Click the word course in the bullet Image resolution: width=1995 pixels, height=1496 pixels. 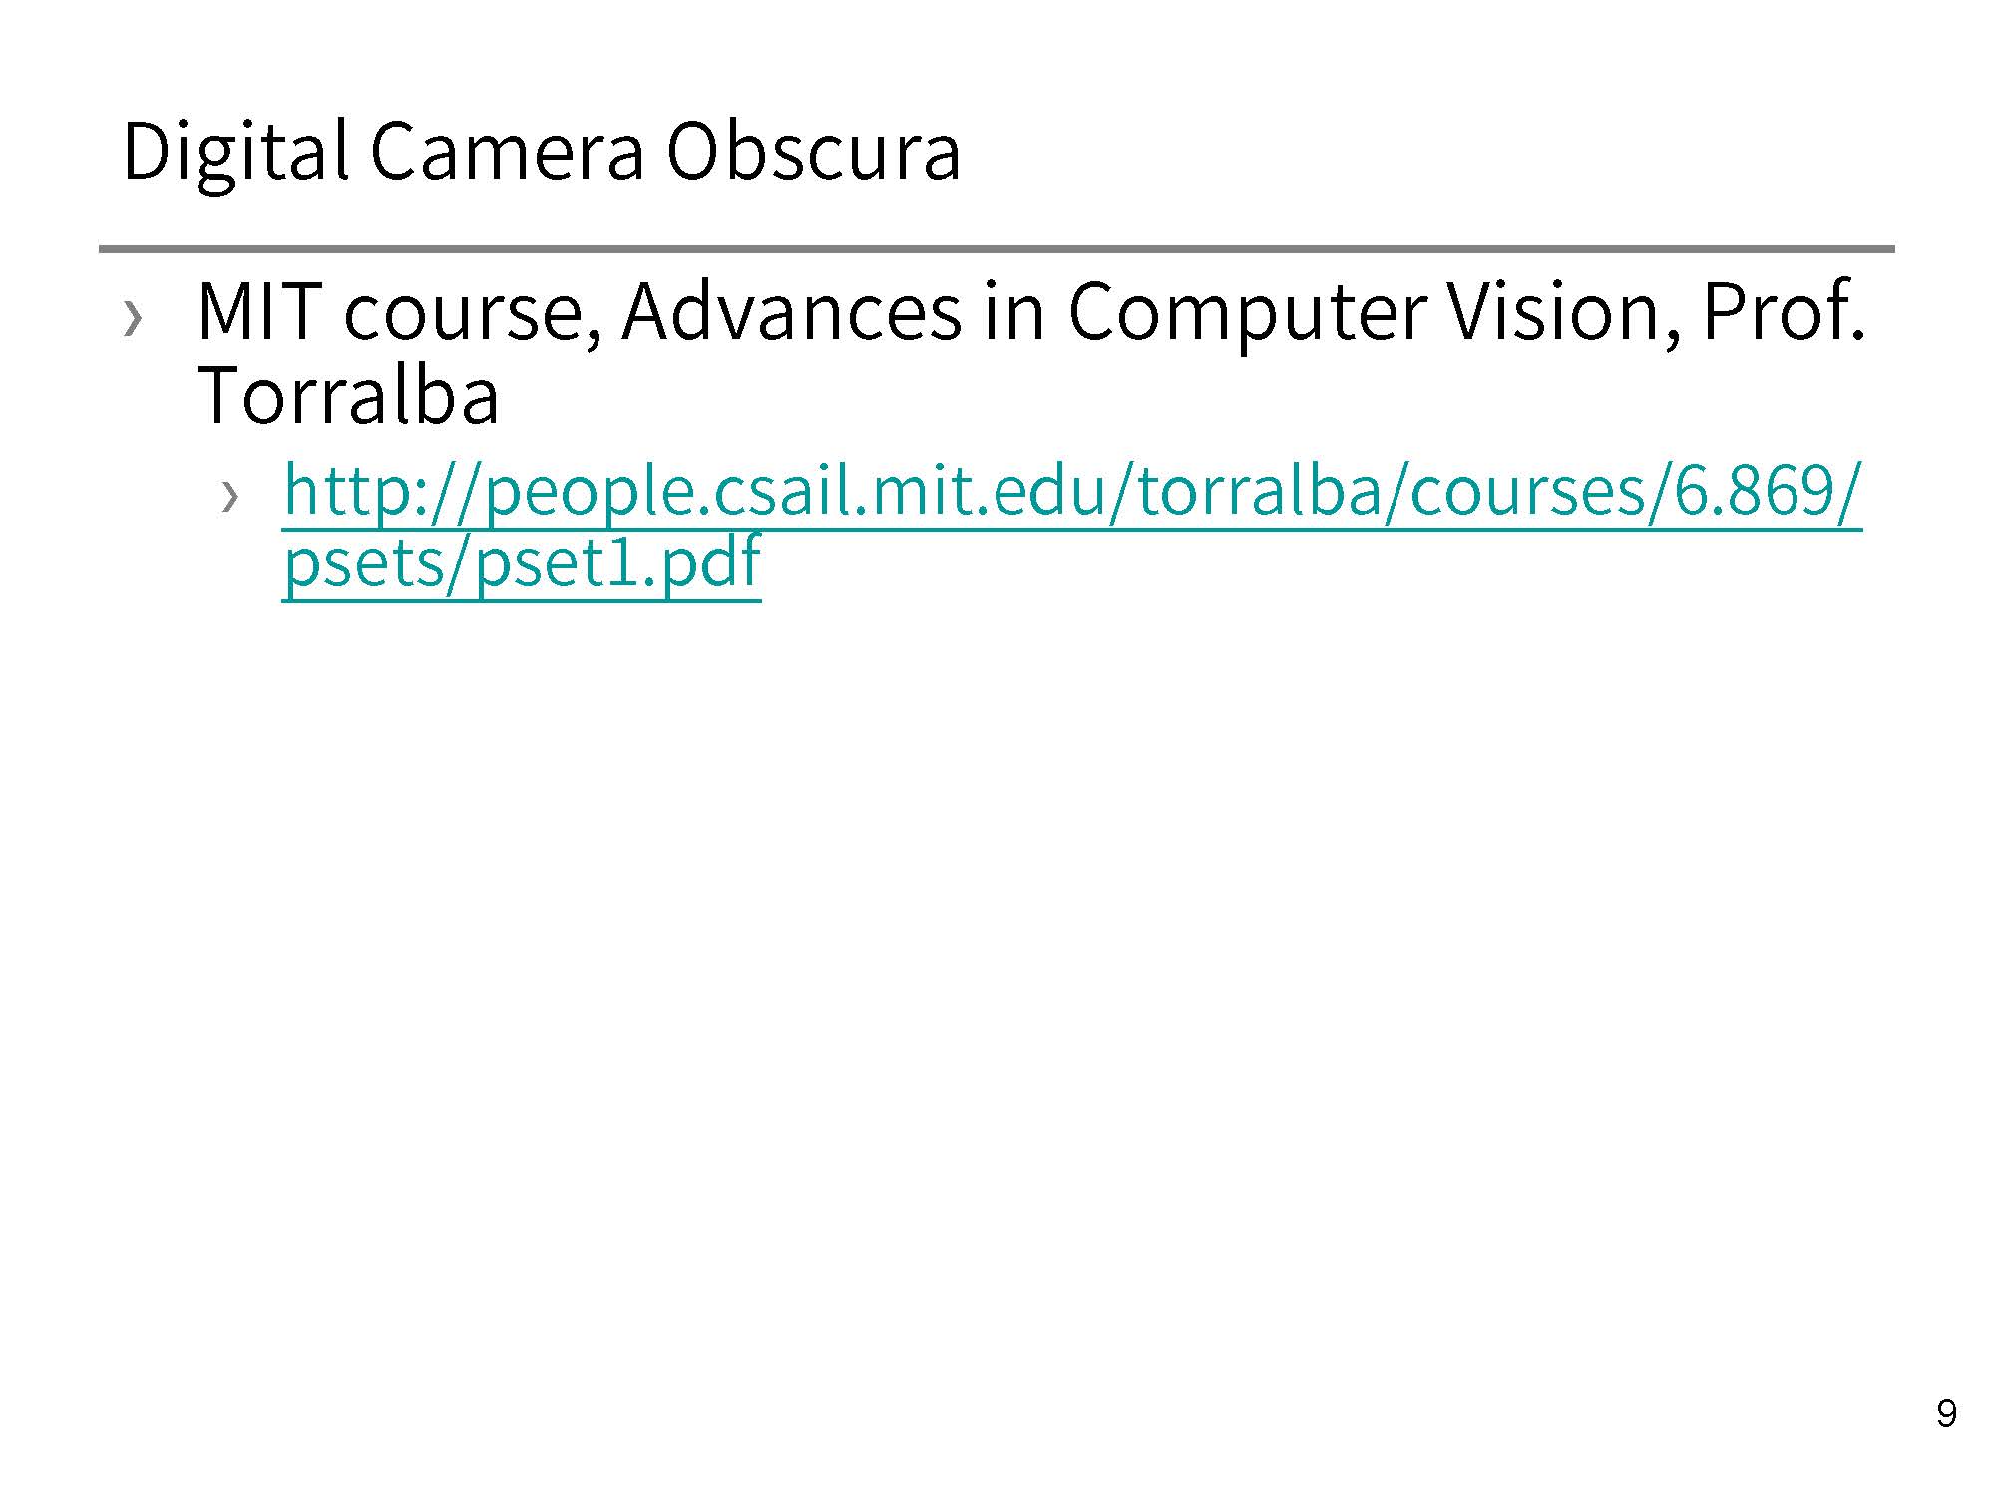point(472,313)
